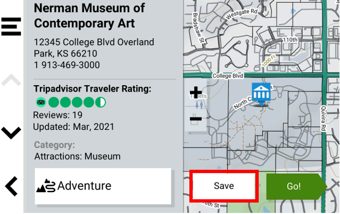
Task: Click the down chevron arrow
Action: (11, 133)
